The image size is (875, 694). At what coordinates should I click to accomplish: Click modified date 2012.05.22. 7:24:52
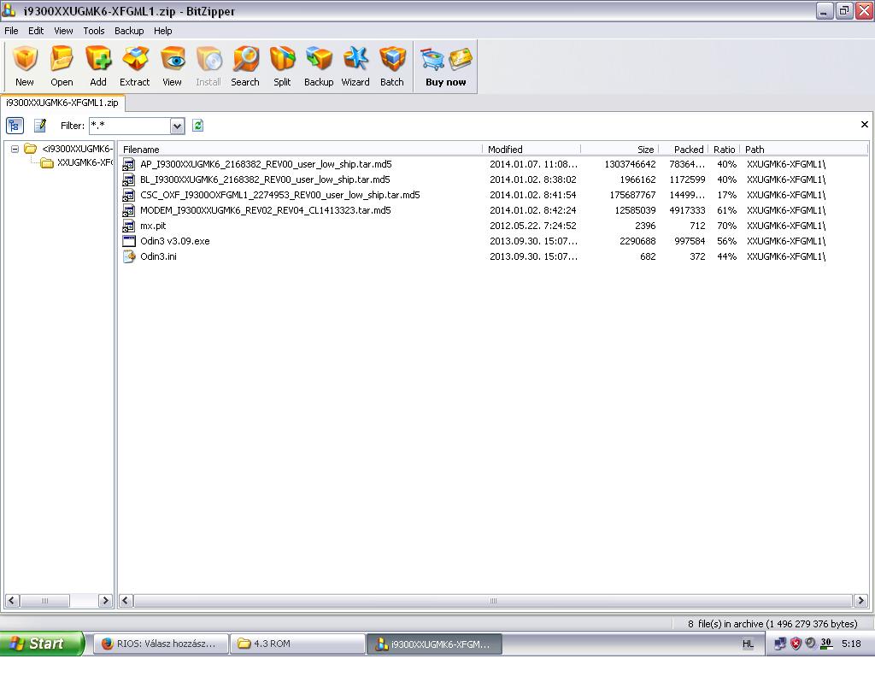click(x=533, y=226)
